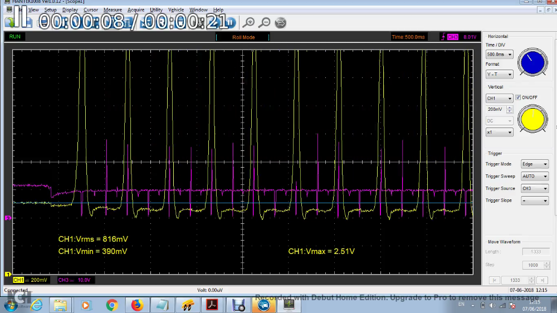This screenshot has width=557, height=313.
Task: Click the round gray toolbar icon after zoom out
Action: coord(281,22)
